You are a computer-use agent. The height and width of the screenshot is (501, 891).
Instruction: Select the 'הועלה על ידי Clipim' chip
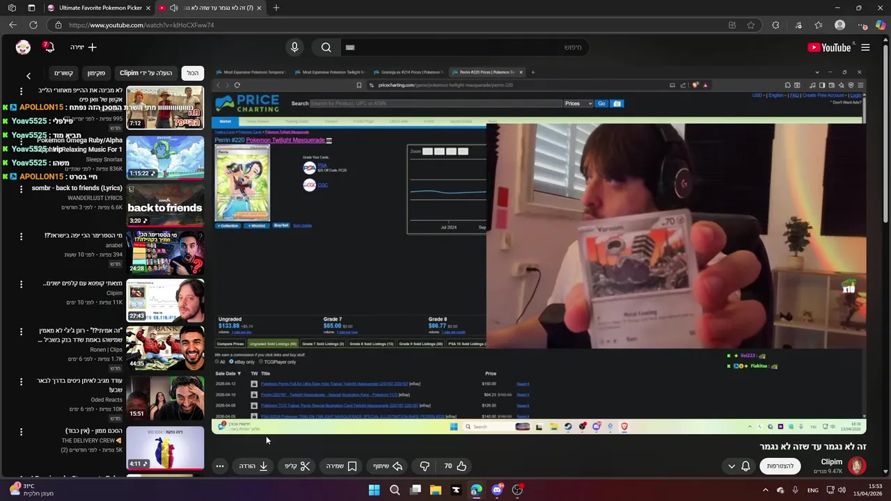pos(145,73)
